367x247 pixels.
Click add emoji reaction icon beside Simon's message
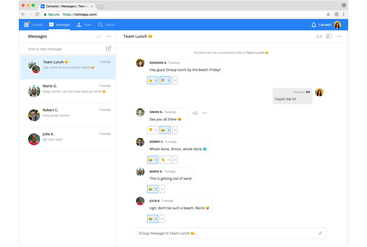coord(195,113)
